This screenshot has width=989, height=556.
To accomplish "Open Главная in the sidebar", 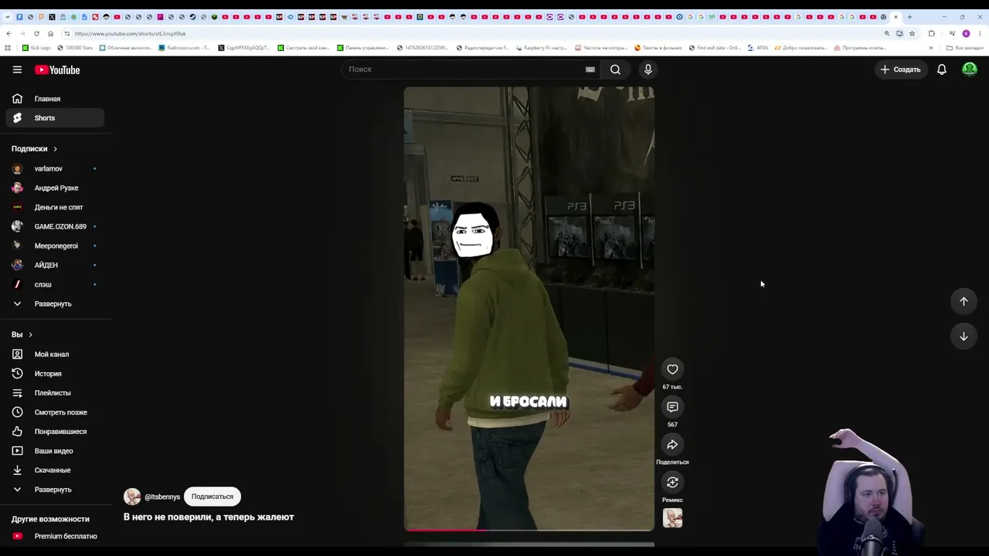I will tap(55, 99).
